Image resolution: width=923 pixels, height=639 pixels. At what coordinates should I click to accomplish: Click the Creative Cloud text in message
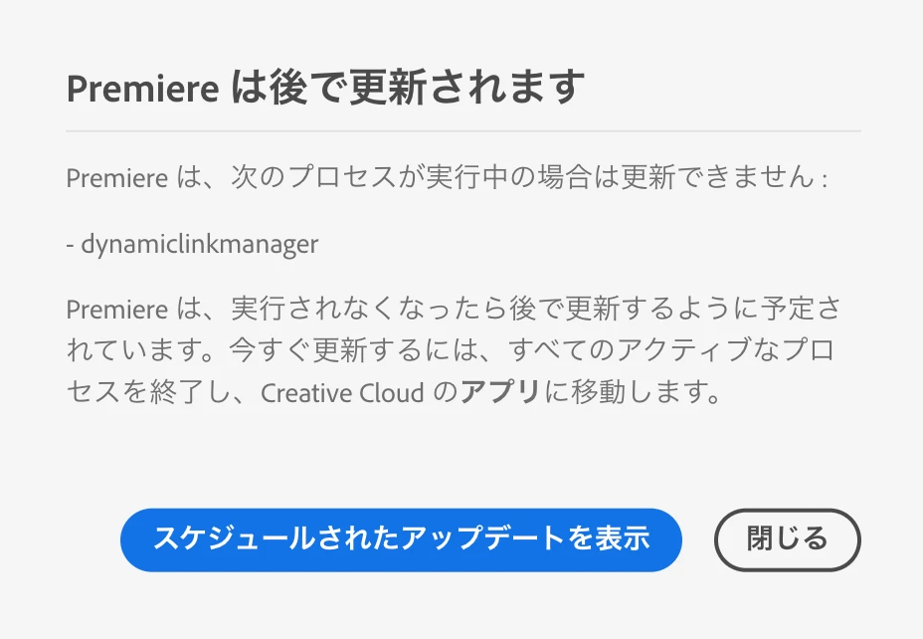342,393
